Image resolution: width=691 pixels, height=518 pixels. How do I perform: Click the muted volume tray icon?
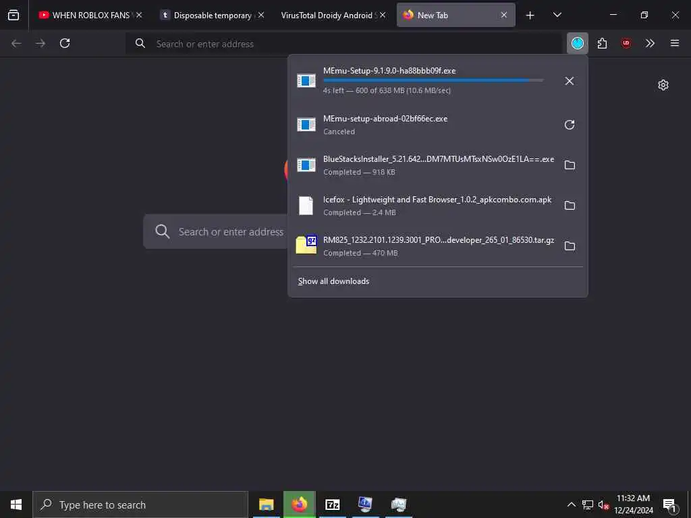point(603,505)
